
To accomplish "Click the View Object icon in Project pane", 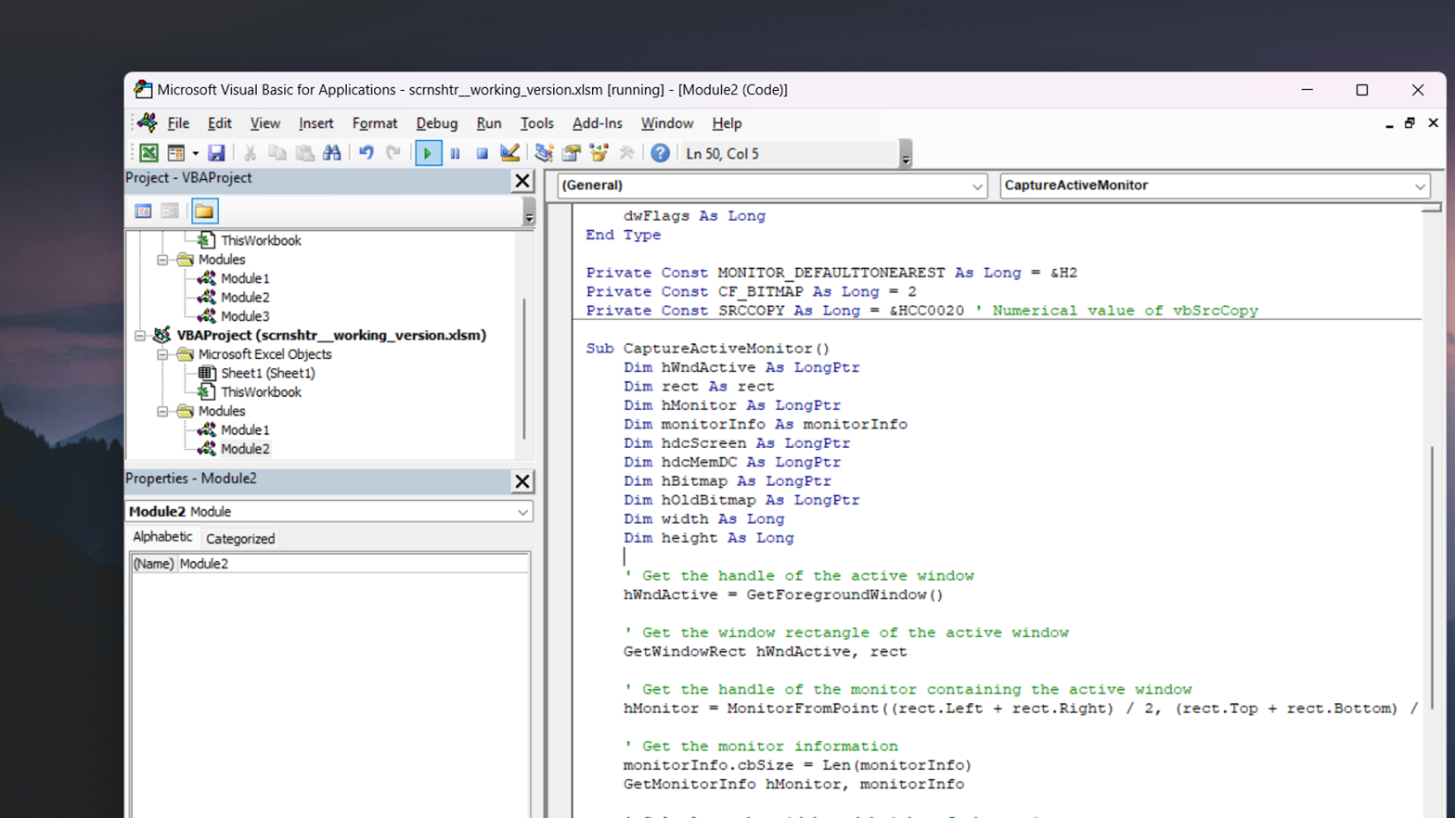I will tap(170, 211).
